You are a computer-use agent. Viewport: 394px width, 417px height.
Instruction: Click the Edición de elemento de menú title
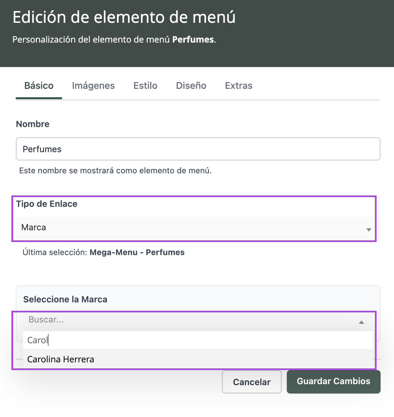pos(124,17)
